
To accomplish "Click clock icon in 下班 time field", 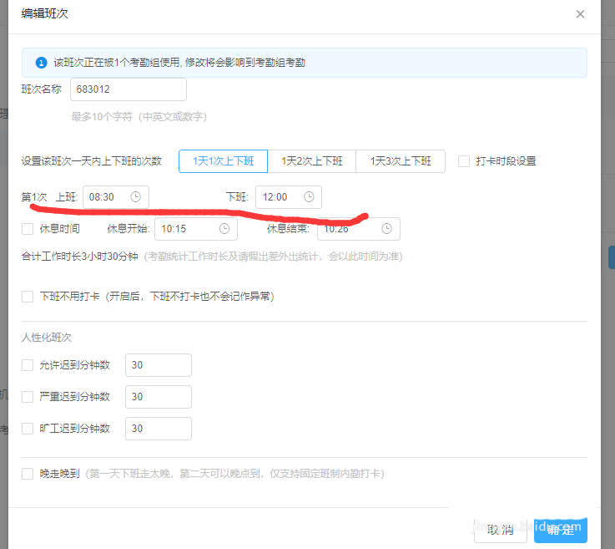I will point(309,197).
